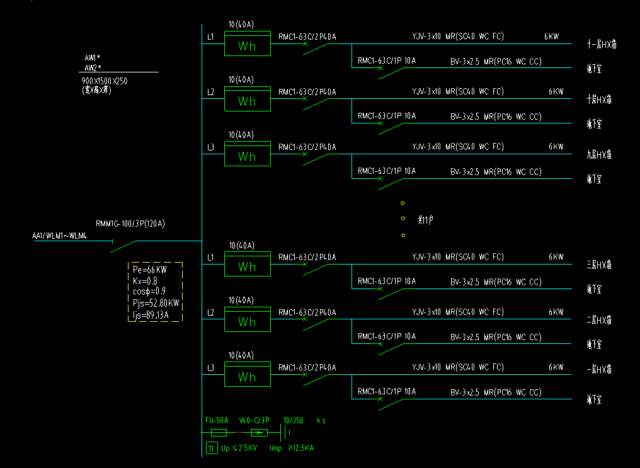Click the 二层HX箱 destination label
Viewport: 640px width, 468px height.
pyautogui.click(x=599, y=320)
